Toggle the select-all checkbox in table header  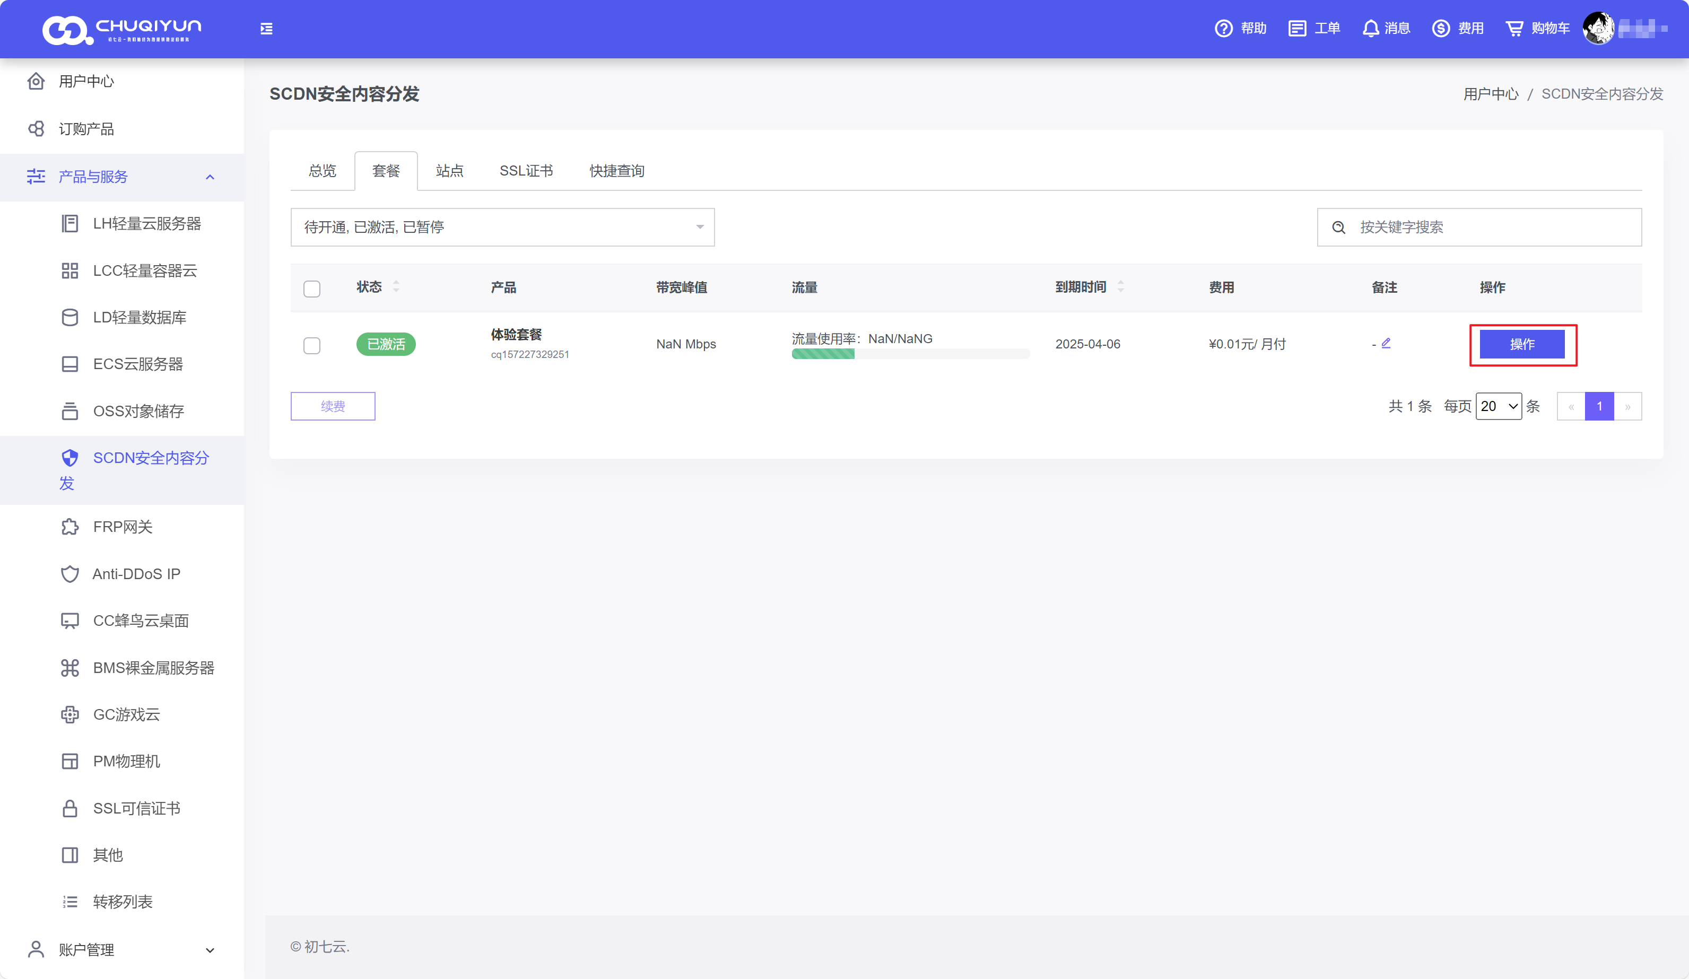(312, 288)
